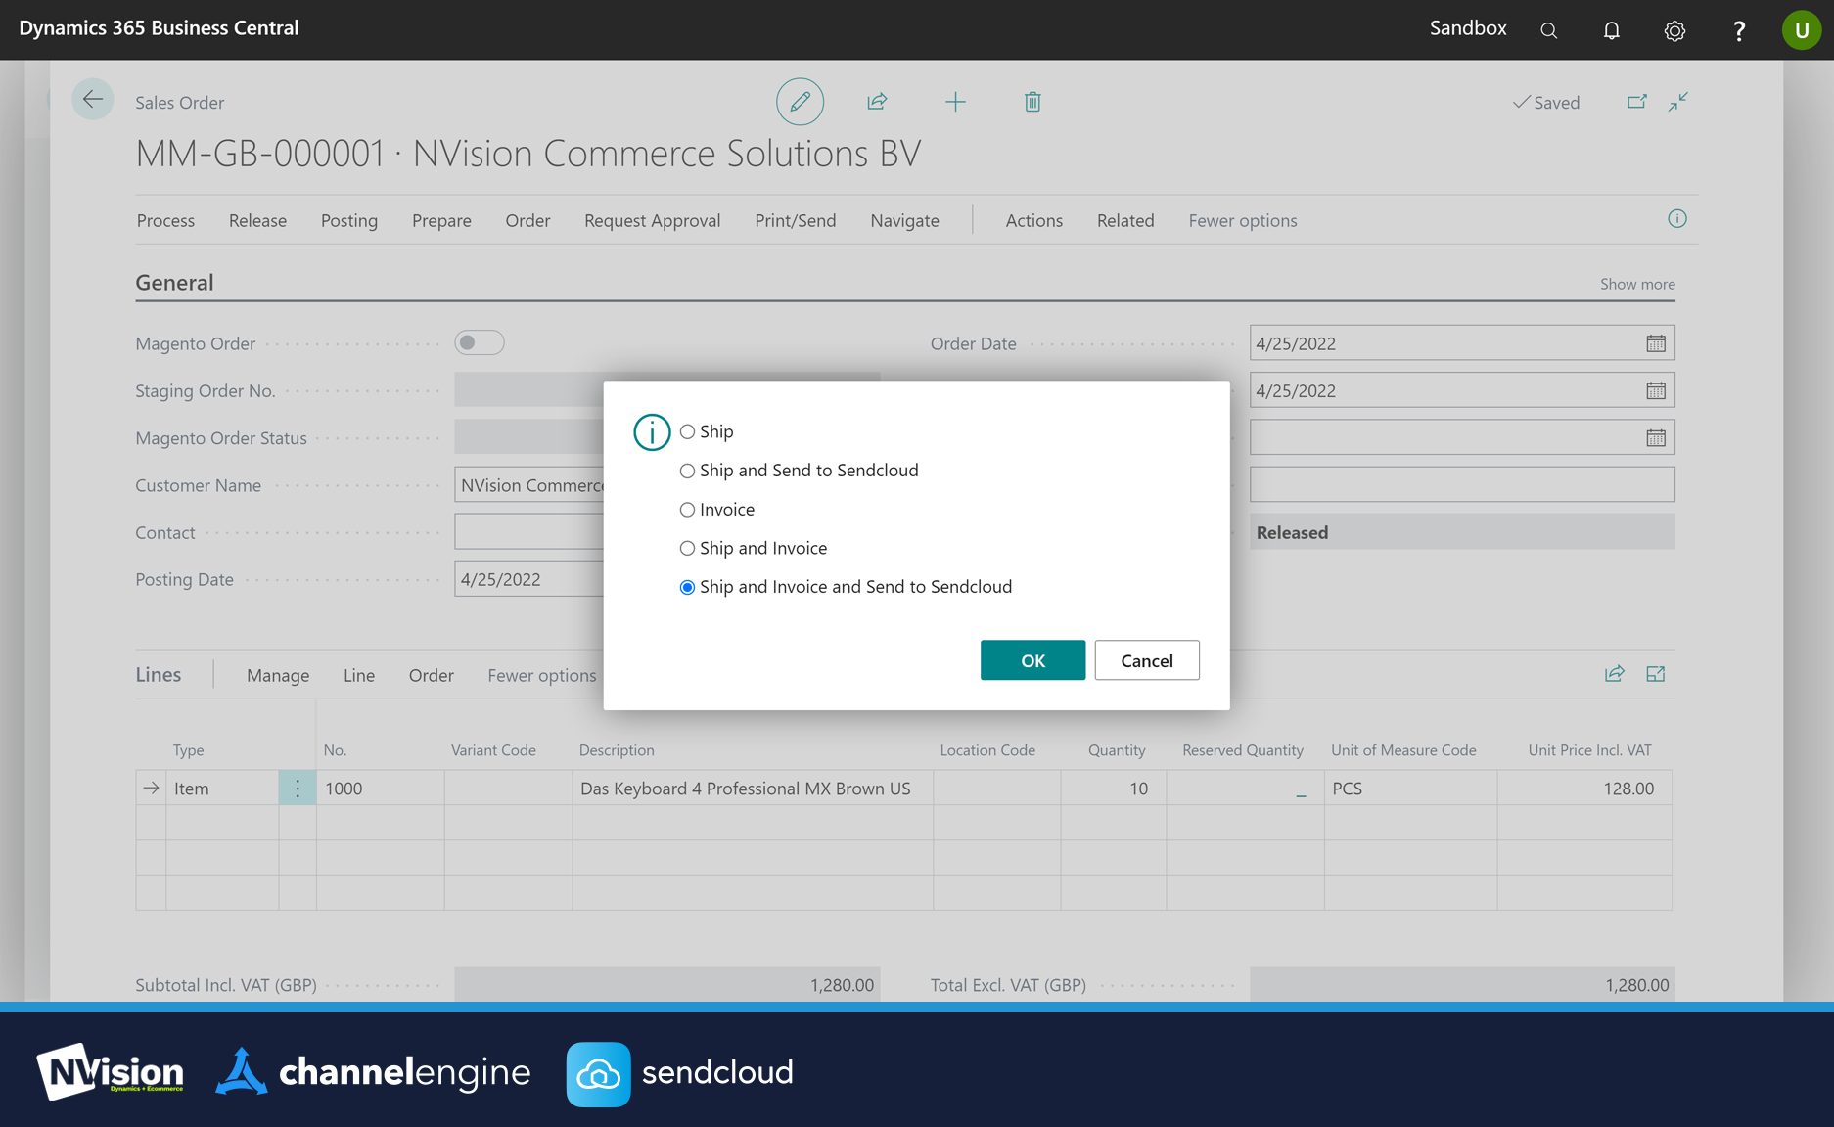Click the OK button in dialog
Screen dimensions: 1834x1127
point(1032,660)
